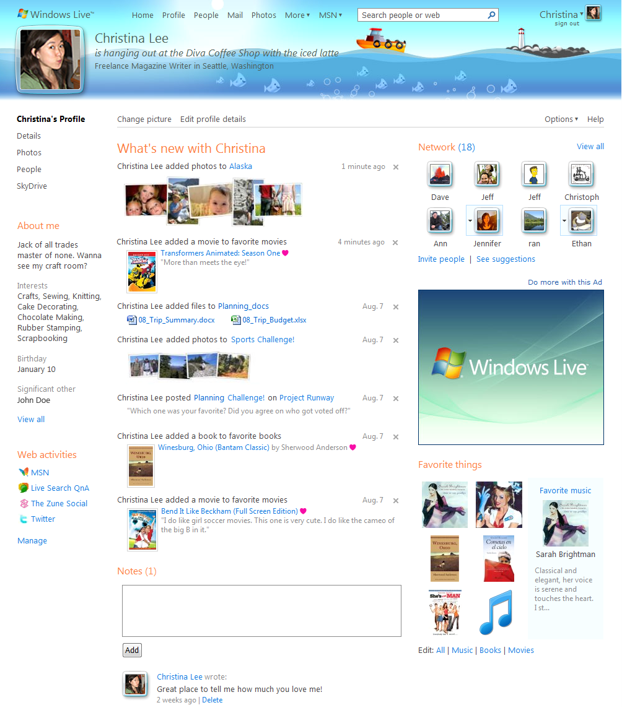Open See suggestions link
The width and height of the screenshot is (622, 713).
coord(506,259)
